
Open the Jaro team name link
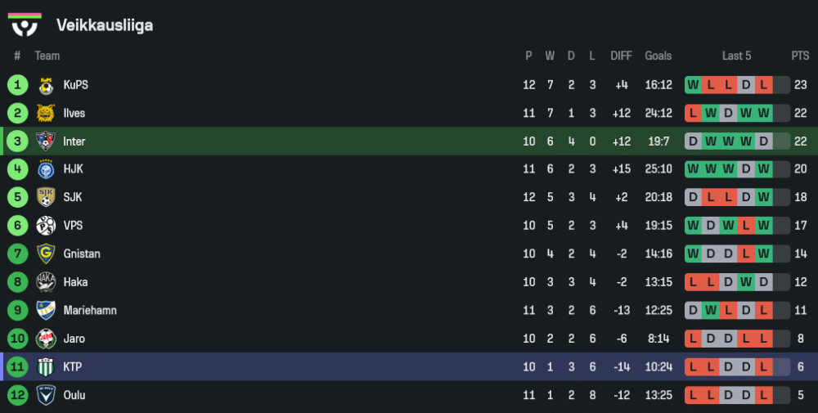click(x=74, y=339)
